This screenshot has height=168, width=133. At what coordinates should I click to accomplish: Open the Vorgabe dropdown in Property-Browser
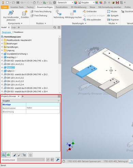pyautogui.click(x=31, y=101)
